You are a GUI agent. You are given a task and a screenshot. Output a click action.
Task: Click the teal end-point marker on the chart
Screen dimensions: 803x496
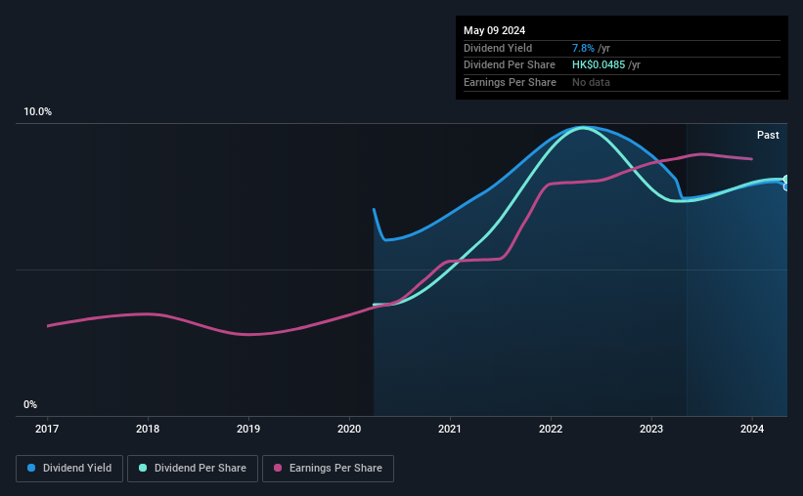click(785, 180)
